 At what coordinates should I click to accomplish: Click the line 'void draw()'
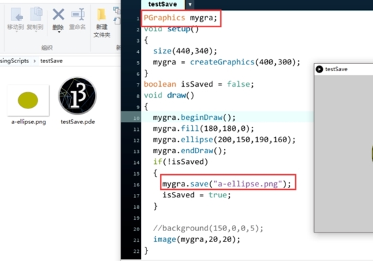(169, 96)
